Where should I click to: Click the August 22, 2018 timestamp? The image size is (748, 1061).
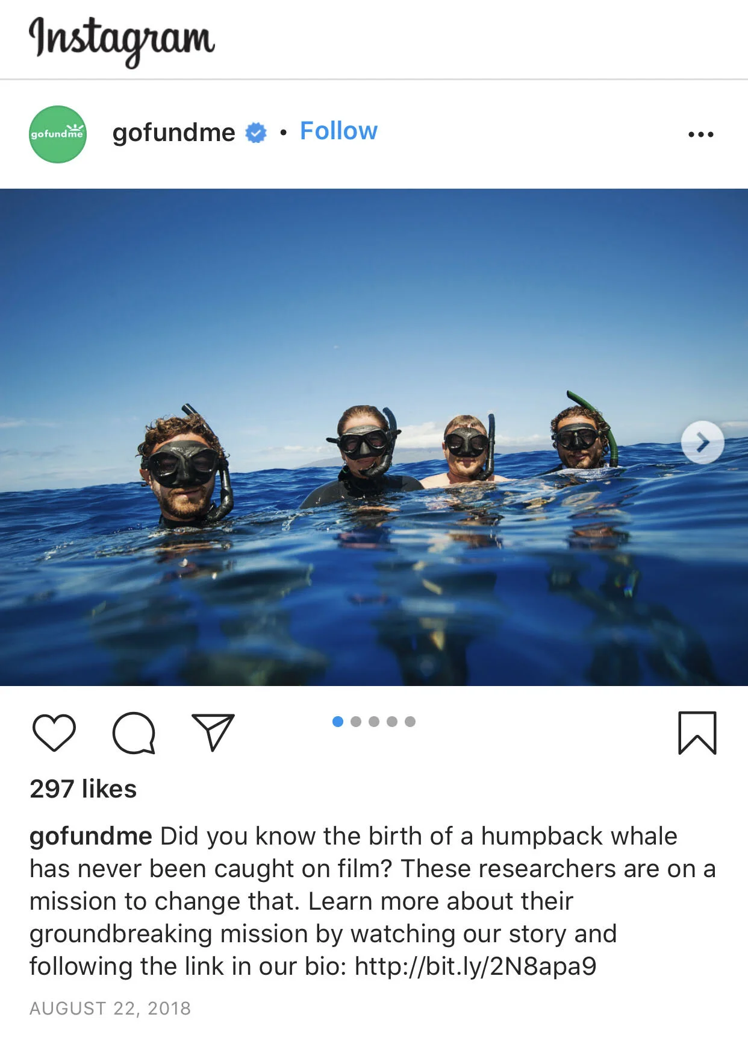tap(110, 1009)
